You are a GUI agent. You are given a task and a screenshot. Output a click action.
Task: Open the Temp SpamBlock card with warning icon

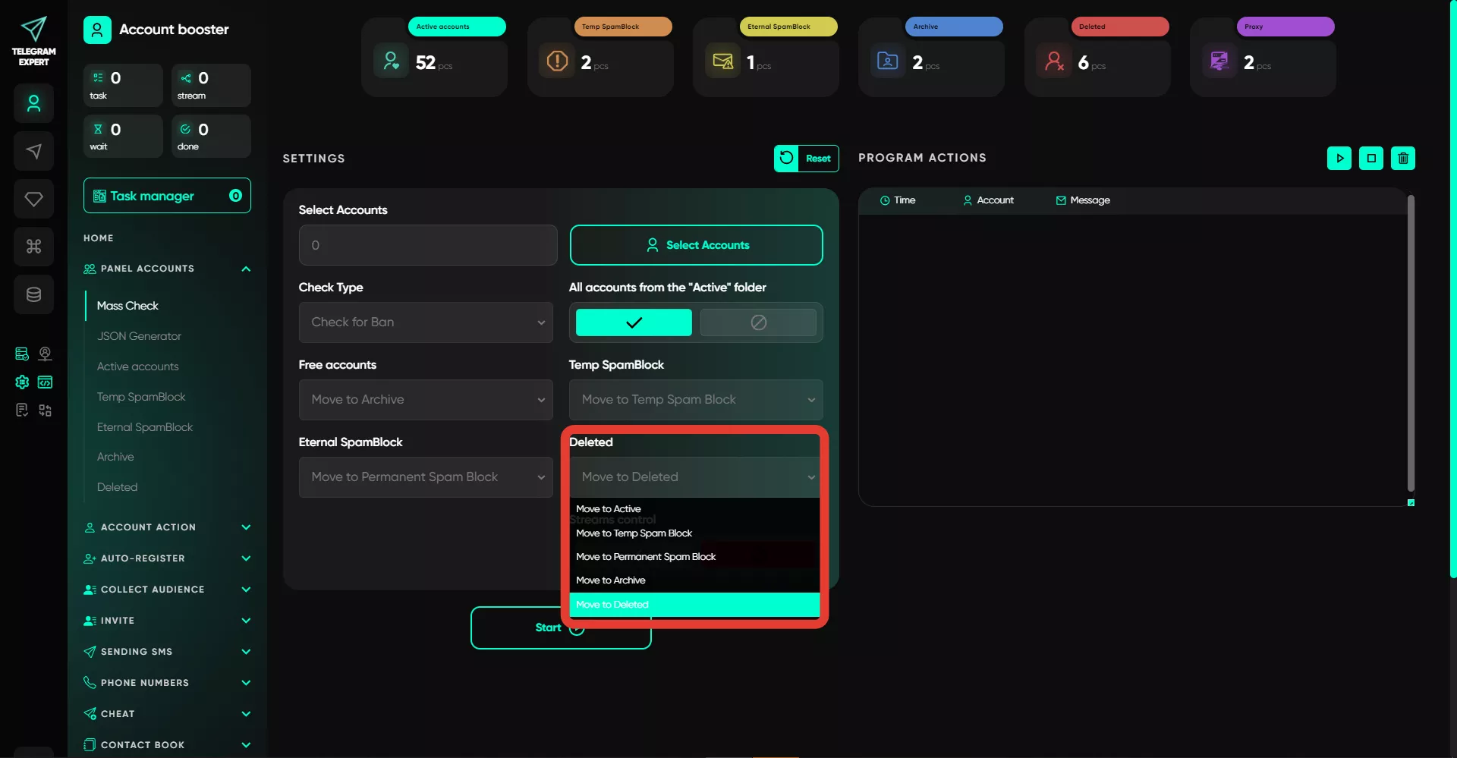(x=600, y=57)
